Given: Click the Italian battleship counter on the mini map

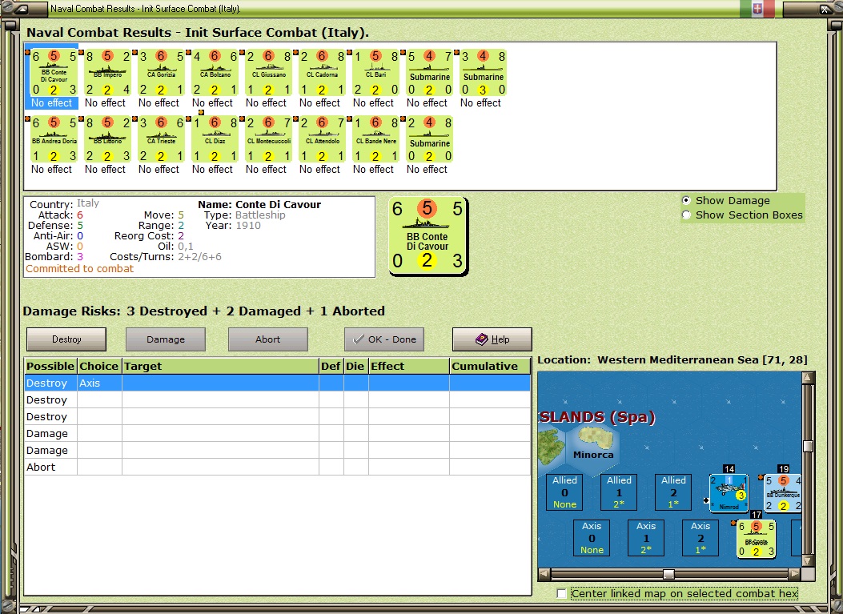Looking at the screenshot, I should tap(756, 538).
